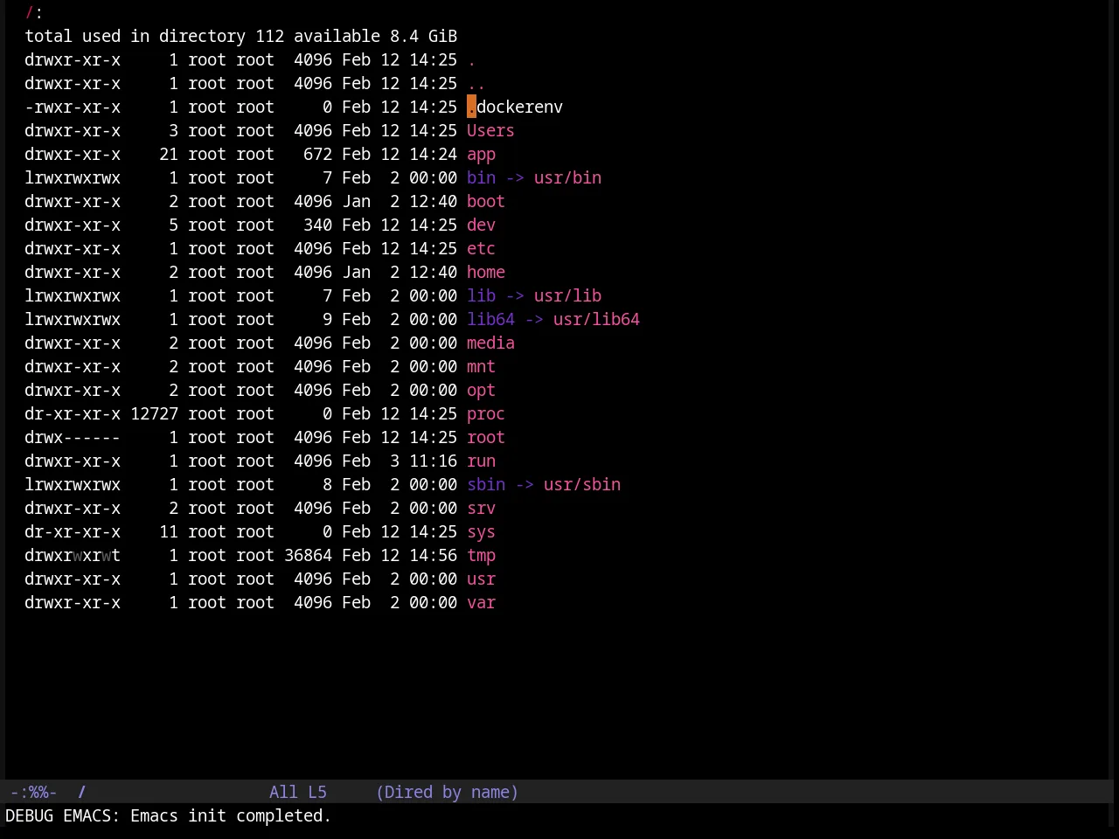
Task: Open the Users directory entry
Action: pyautogui.click(x=490, y=130)
